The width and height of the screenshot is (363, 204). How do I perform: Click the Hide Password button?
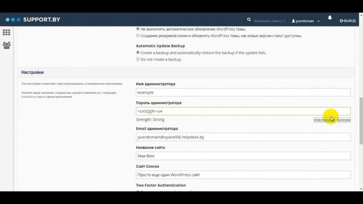tap(324, 120)
